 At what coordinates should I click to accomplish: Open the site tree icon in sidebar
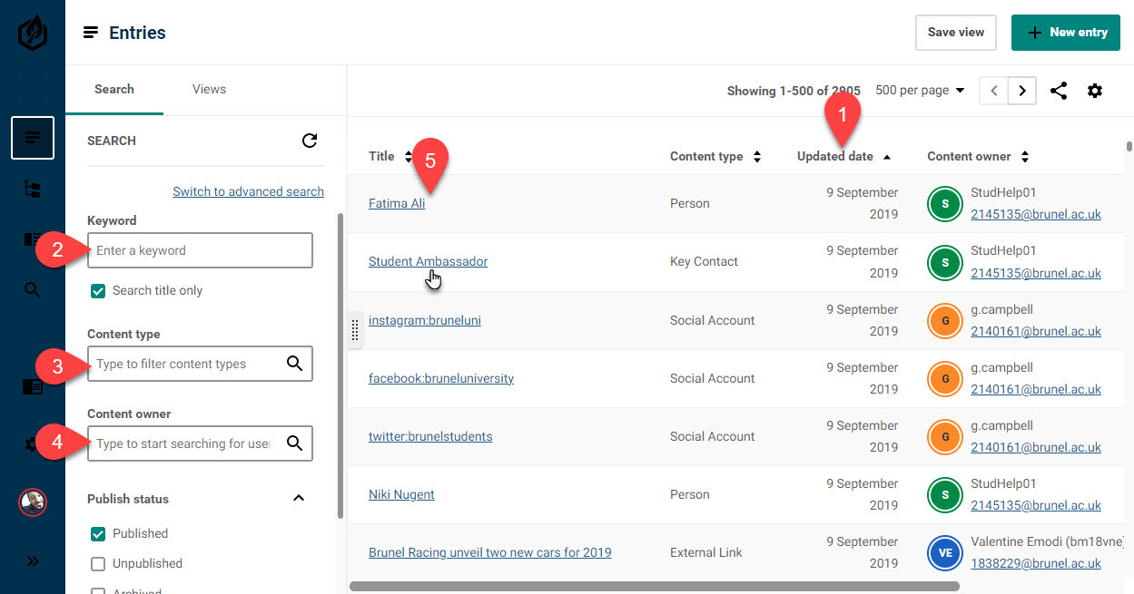tap(33, 189)
